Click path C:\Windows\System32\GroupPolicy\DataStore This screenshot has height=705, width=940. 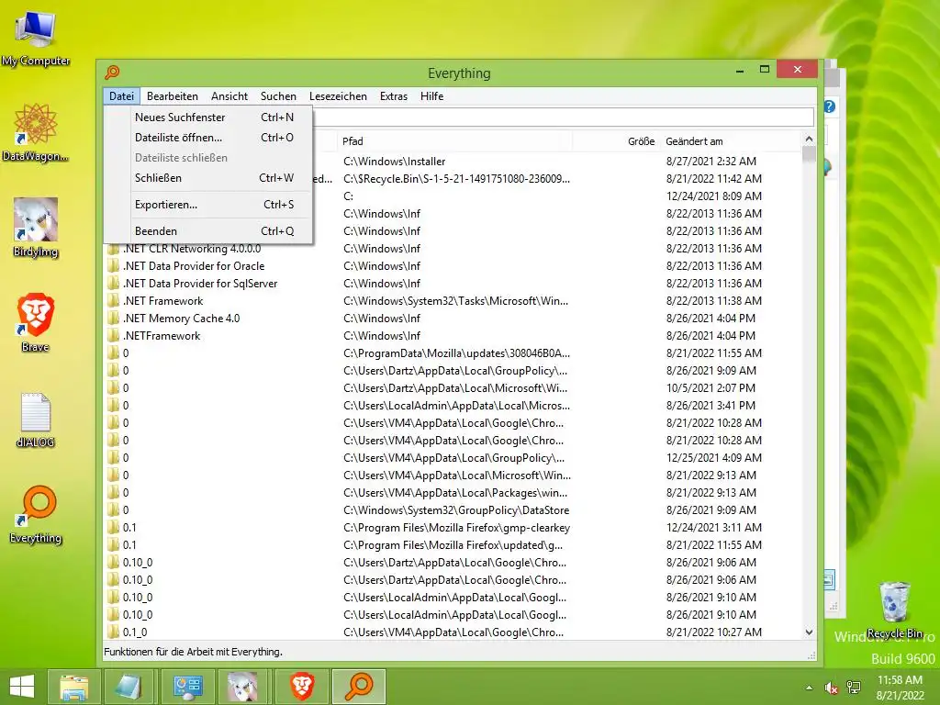pos(456,510)
